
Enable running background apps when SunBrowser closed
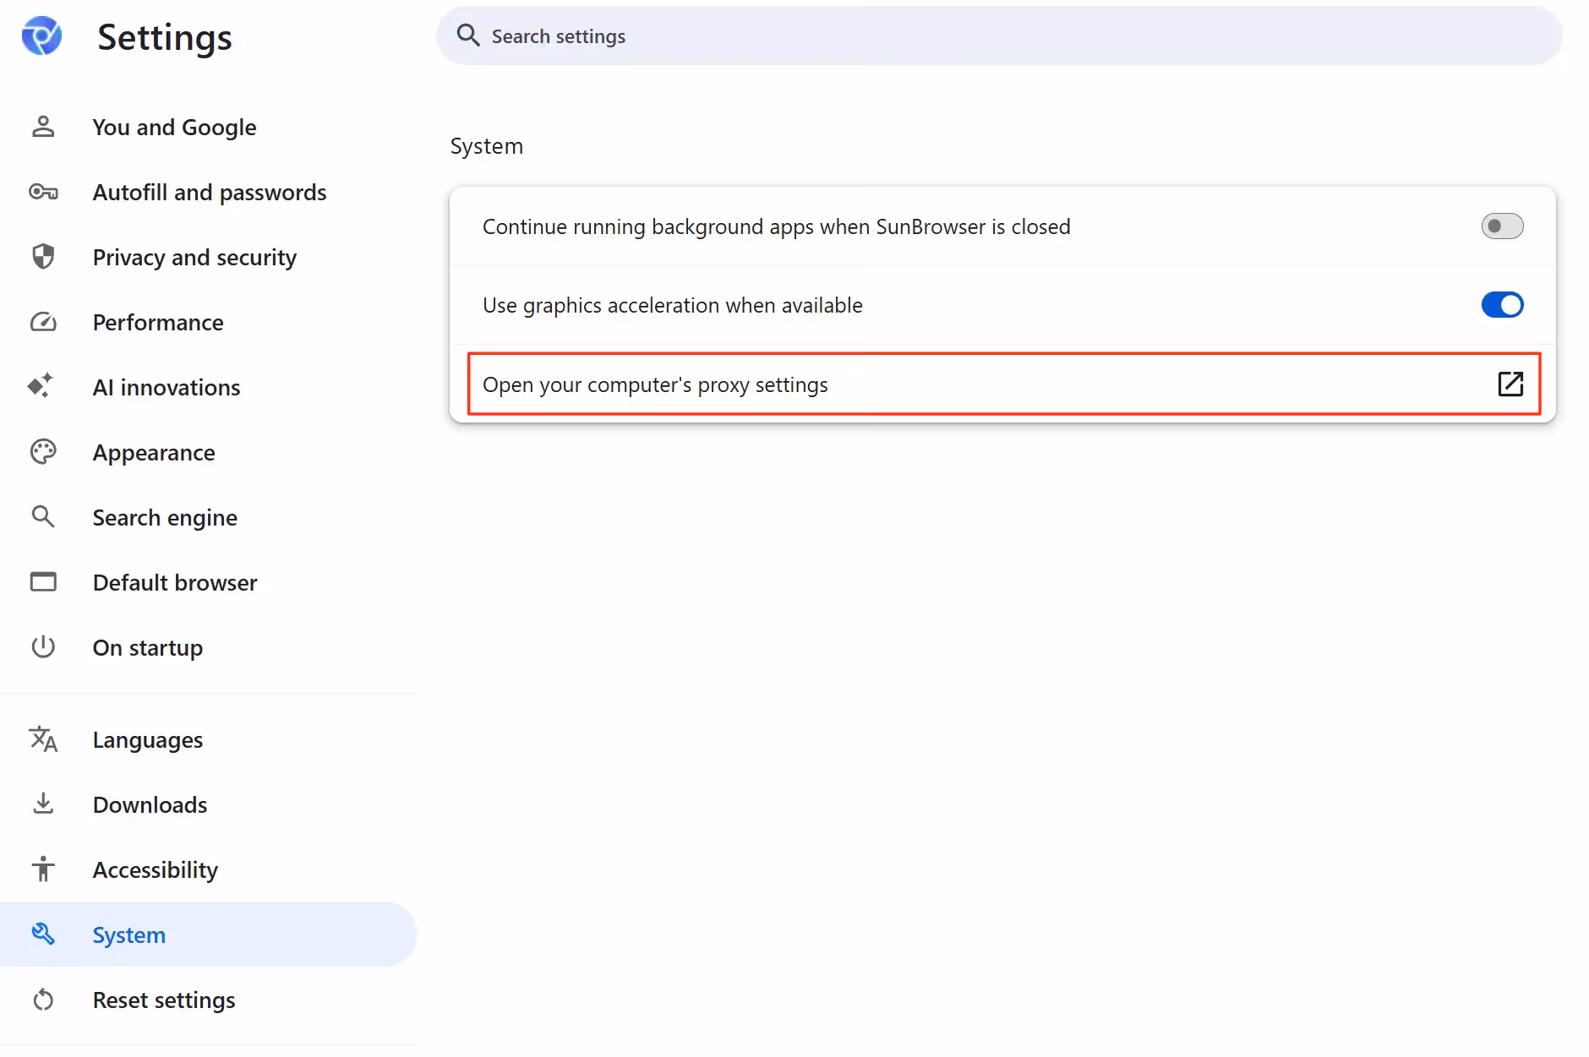point(1502,226)
